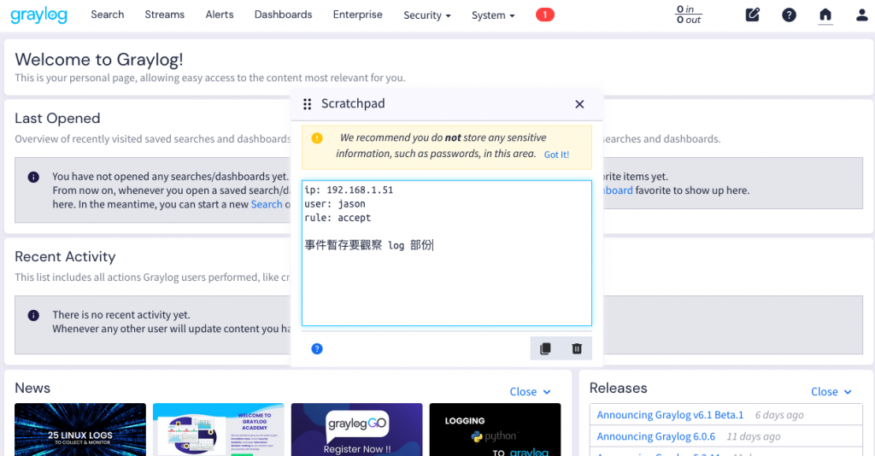Open Scratchpad help blue question icon

[x=317, y=349]
